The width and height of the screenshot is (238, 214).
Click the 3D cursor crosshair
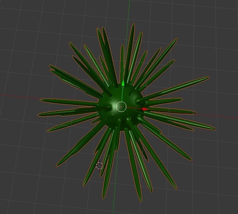coord(99,165)
